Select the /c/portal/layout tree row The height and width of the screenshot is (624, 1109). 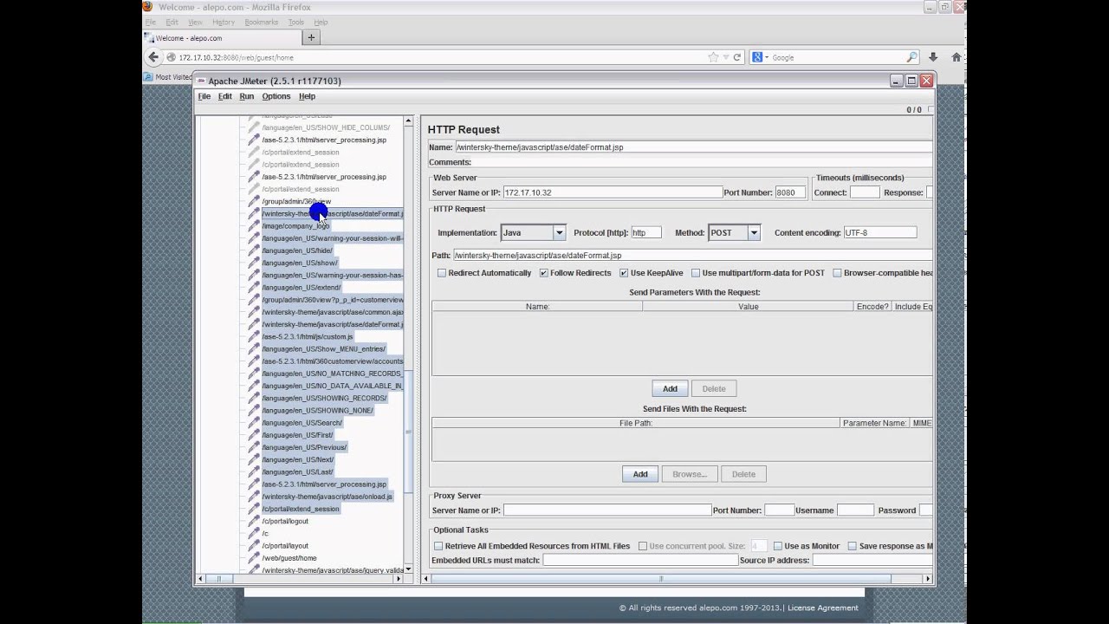click(x=286, y=546)
